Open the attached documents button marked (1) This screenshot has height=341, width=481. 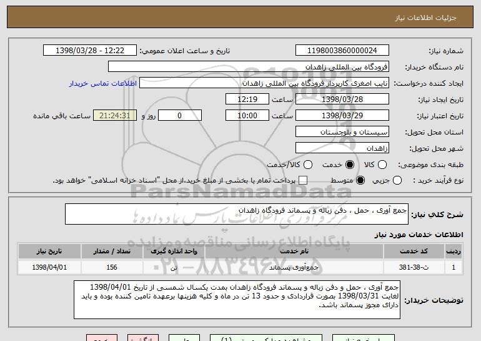(x=266, y=338)
